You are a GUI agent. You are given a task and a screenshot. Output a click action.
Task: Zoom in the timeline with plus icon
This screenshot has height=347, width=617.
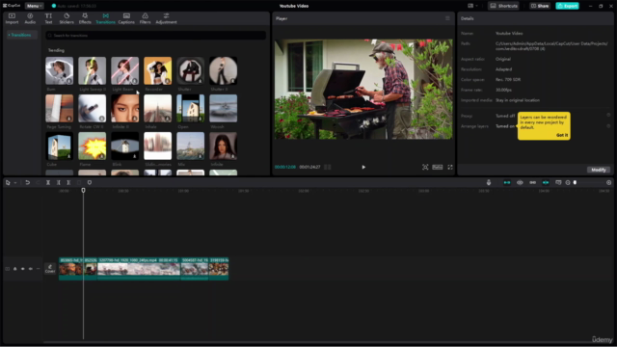click(x=608, y=183)
